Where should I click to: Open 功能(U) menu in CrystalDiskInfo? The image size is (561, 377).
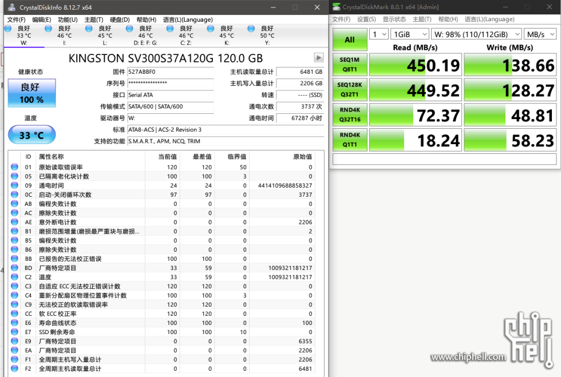(68, 19)
